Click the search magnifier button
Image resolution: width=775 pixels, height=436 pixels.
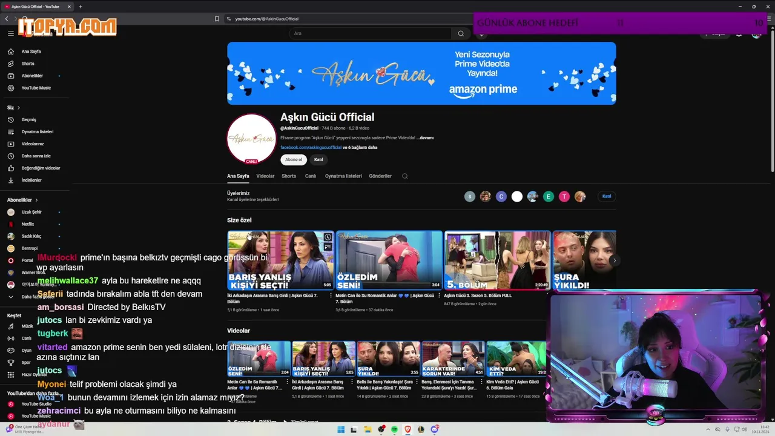coord(461,33)
